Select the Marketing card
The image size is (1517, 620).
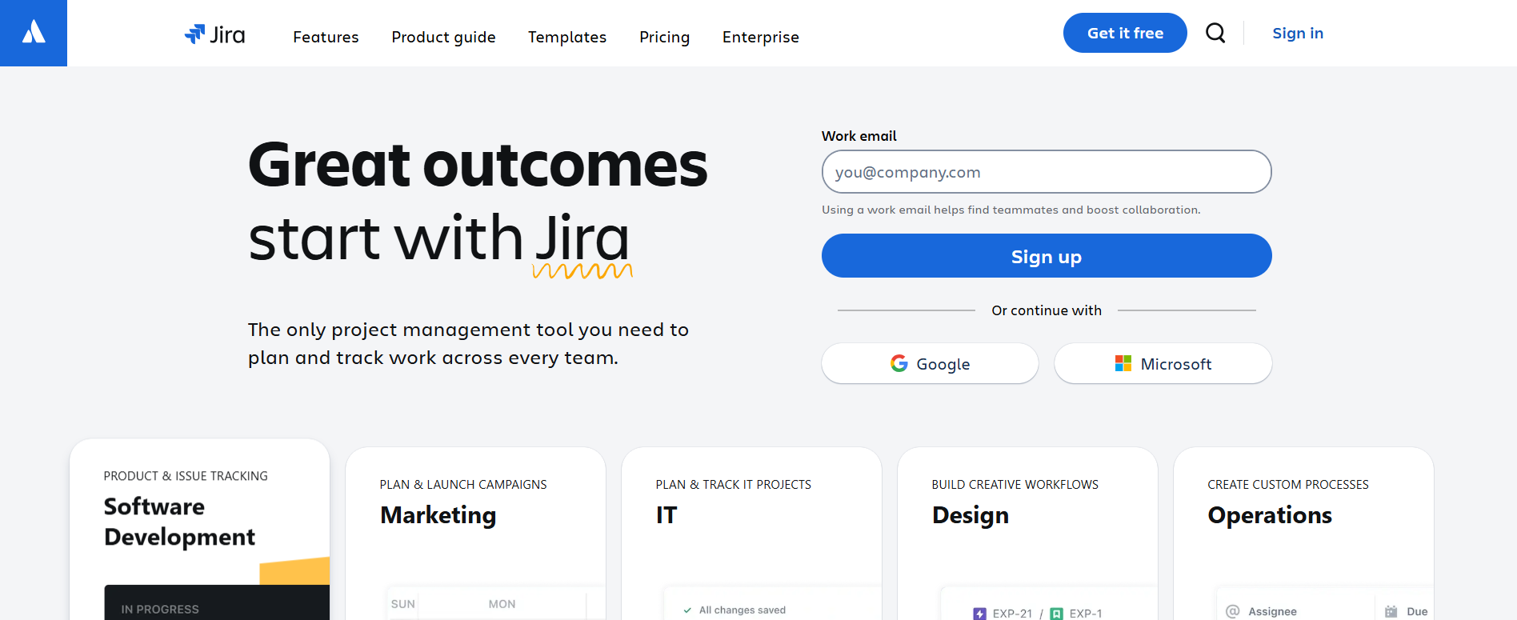tap(475, 534)
